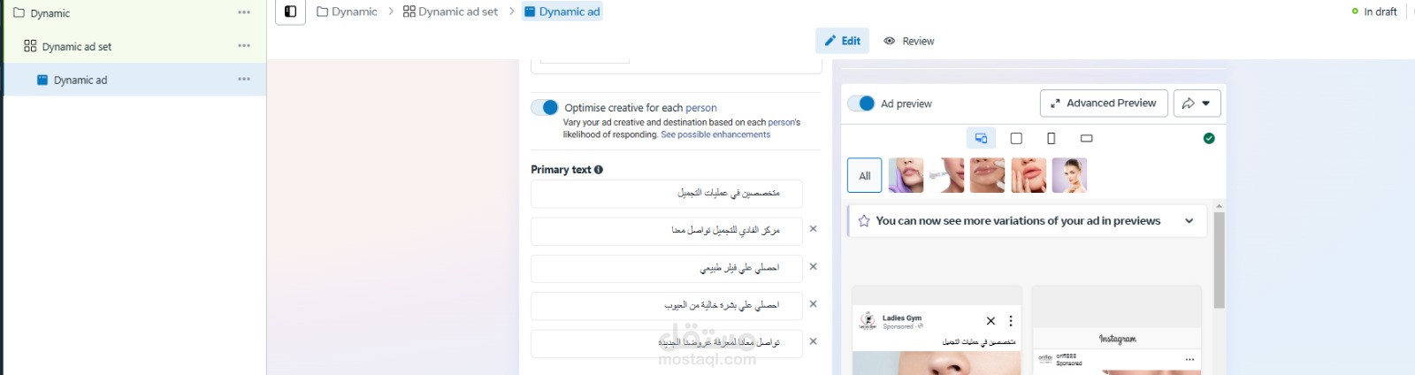The height and width of the screenshot is (375, 1415).
Task: Open the Primary text info tooltip icon
Action: pos(599,170)
